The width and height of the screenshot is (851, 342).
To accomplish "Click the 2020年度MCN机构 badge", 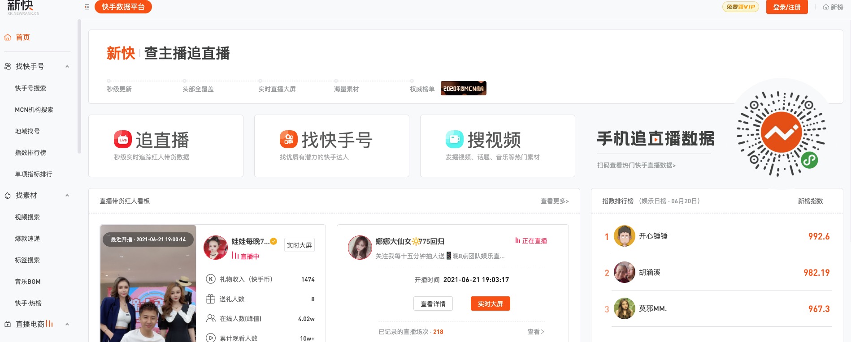I will [x=464, y=88].
